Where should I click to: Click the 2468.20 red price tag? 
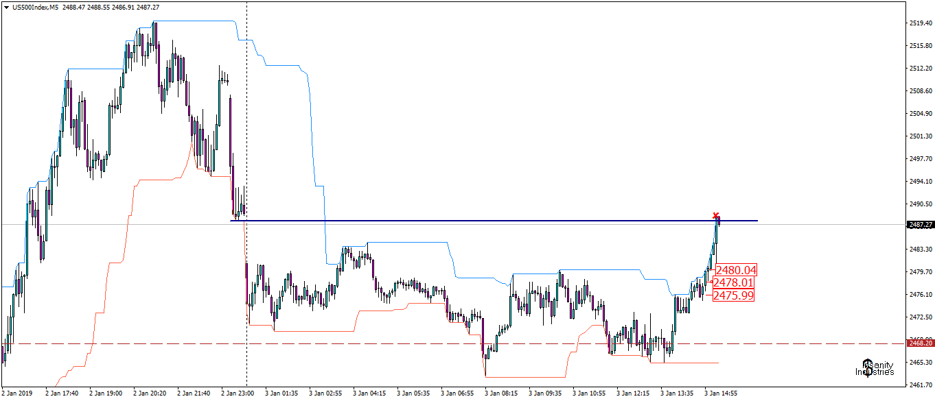[x=919, y=343]
